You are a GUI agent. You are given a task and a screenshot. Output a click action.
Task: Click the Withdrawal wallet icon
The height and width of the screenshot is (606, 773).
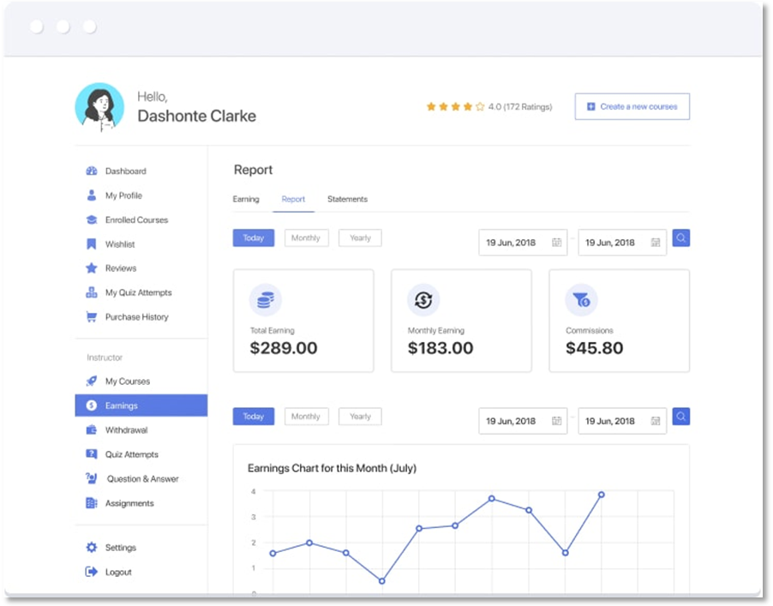pos(91,430)
